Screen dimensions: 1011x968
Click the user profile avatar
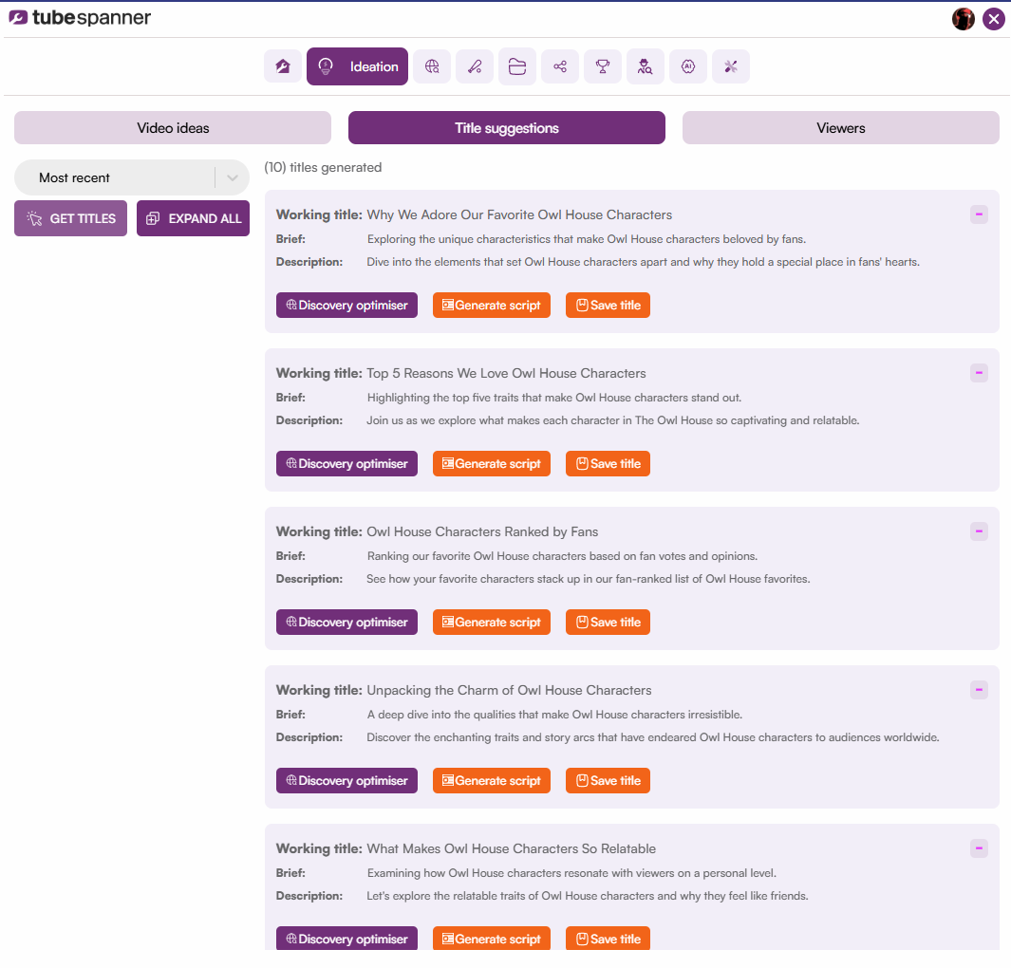(x=964, y=19)
